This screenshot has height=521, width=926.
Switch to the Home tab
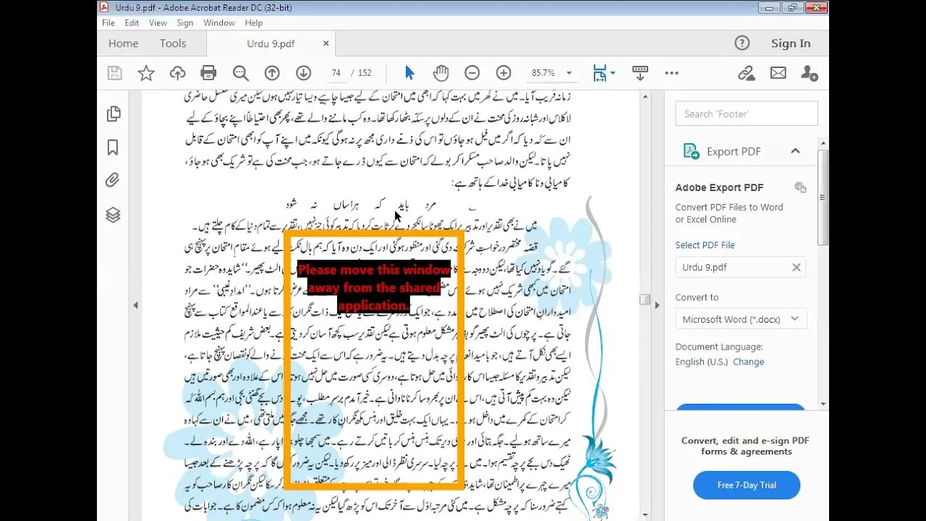[x=123, y=43]
